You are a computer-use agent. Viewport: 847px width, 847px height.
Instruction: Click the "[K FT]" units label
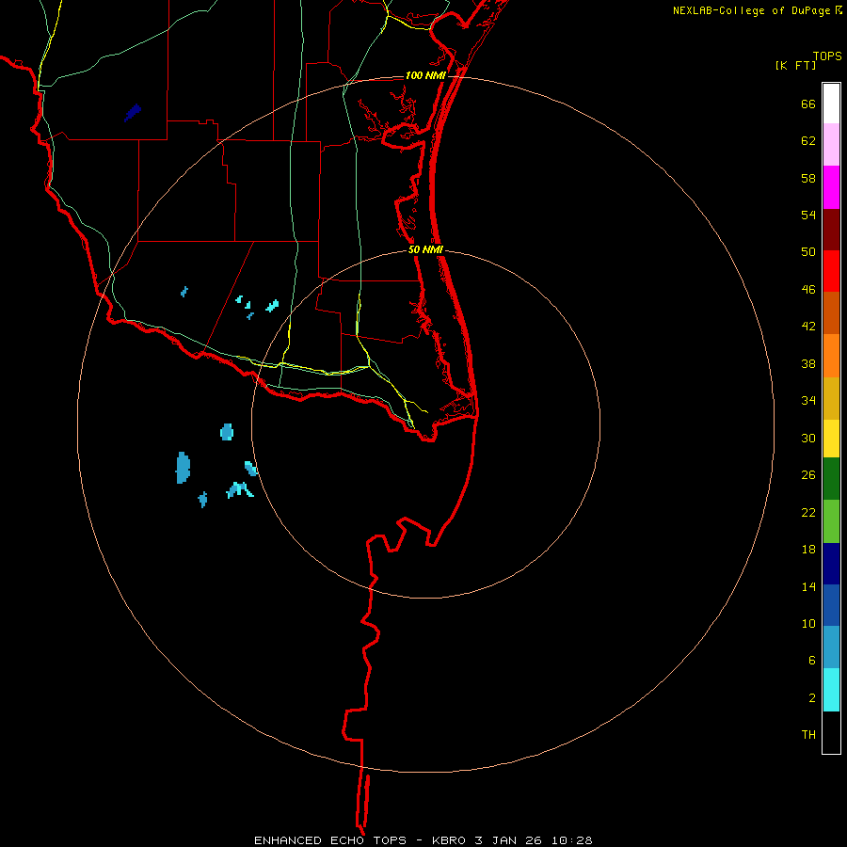795,65
